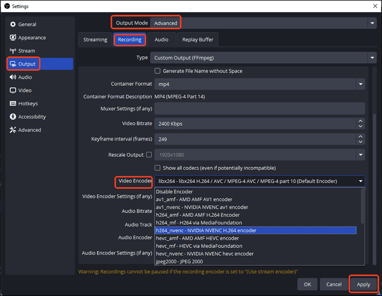382x296 pixels.
Task: Switch to the Streaming tab
Action: coord(95,40)
